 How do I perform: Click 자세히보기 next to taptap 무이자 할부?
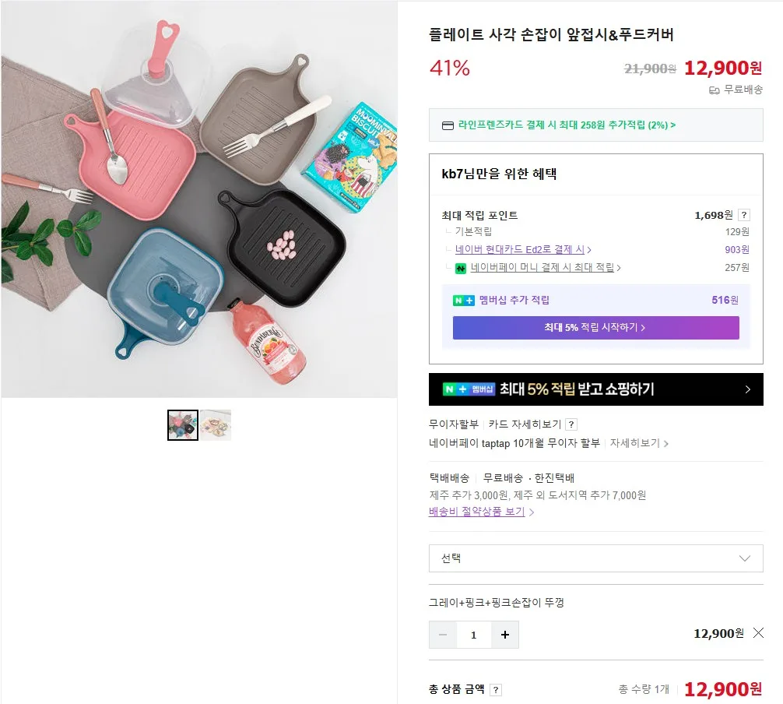click(639, 443)
